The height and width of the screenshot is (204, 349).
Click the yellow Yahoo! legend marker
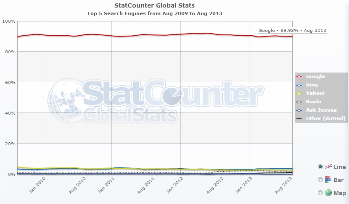point(299,94)
